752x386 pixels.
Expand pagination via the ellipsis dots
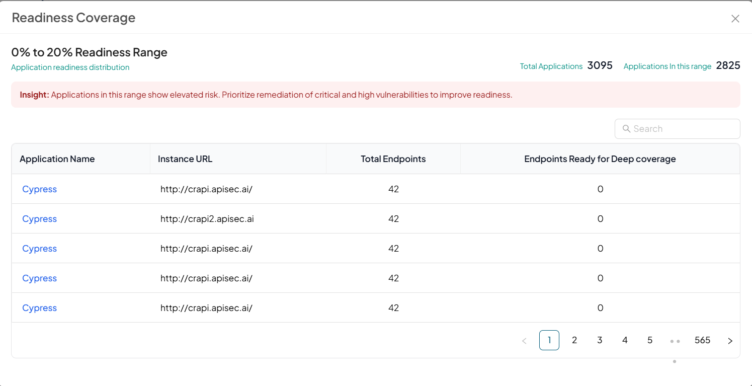(x=675, y=341)
